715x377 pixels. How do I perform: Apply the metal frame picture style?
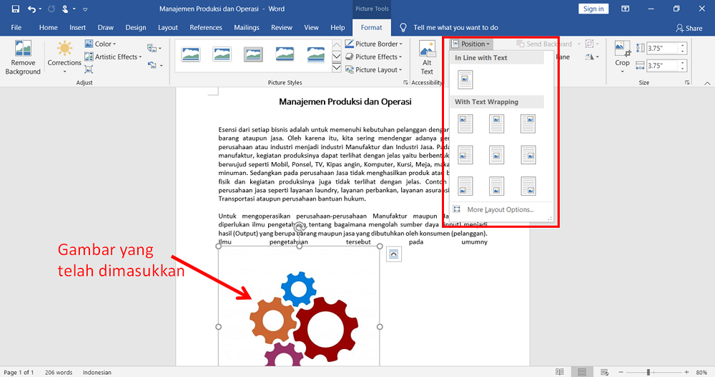click(x=253, y=54)
